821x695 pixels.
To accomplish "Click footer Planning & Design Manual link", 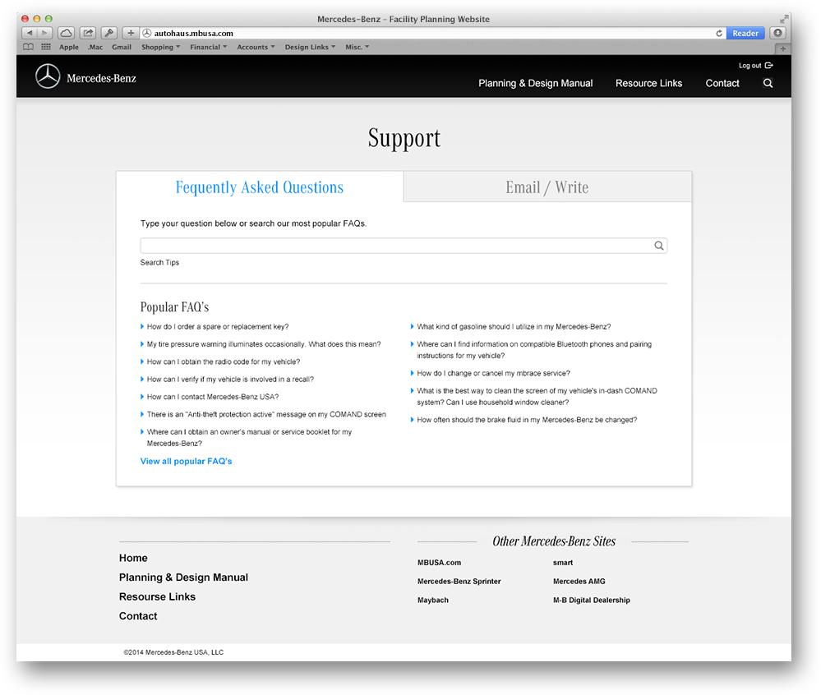I will (x=183, y=578).
